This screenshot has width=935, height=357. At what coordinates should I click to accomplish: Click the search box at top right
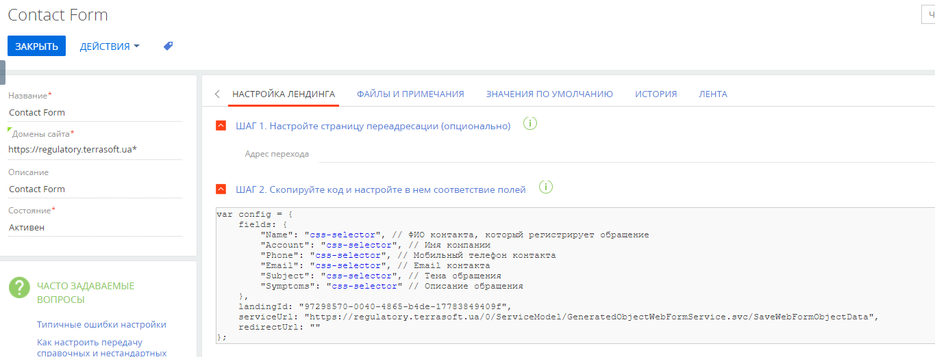(x=928, y=14)
